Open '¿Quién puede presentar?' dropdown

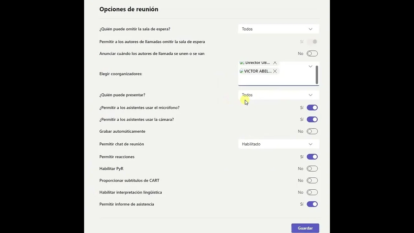coord(278,95)
